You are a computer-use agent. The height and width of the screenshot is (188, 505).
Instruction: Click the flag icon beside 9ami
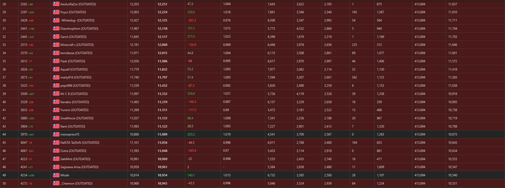point(56,126)
